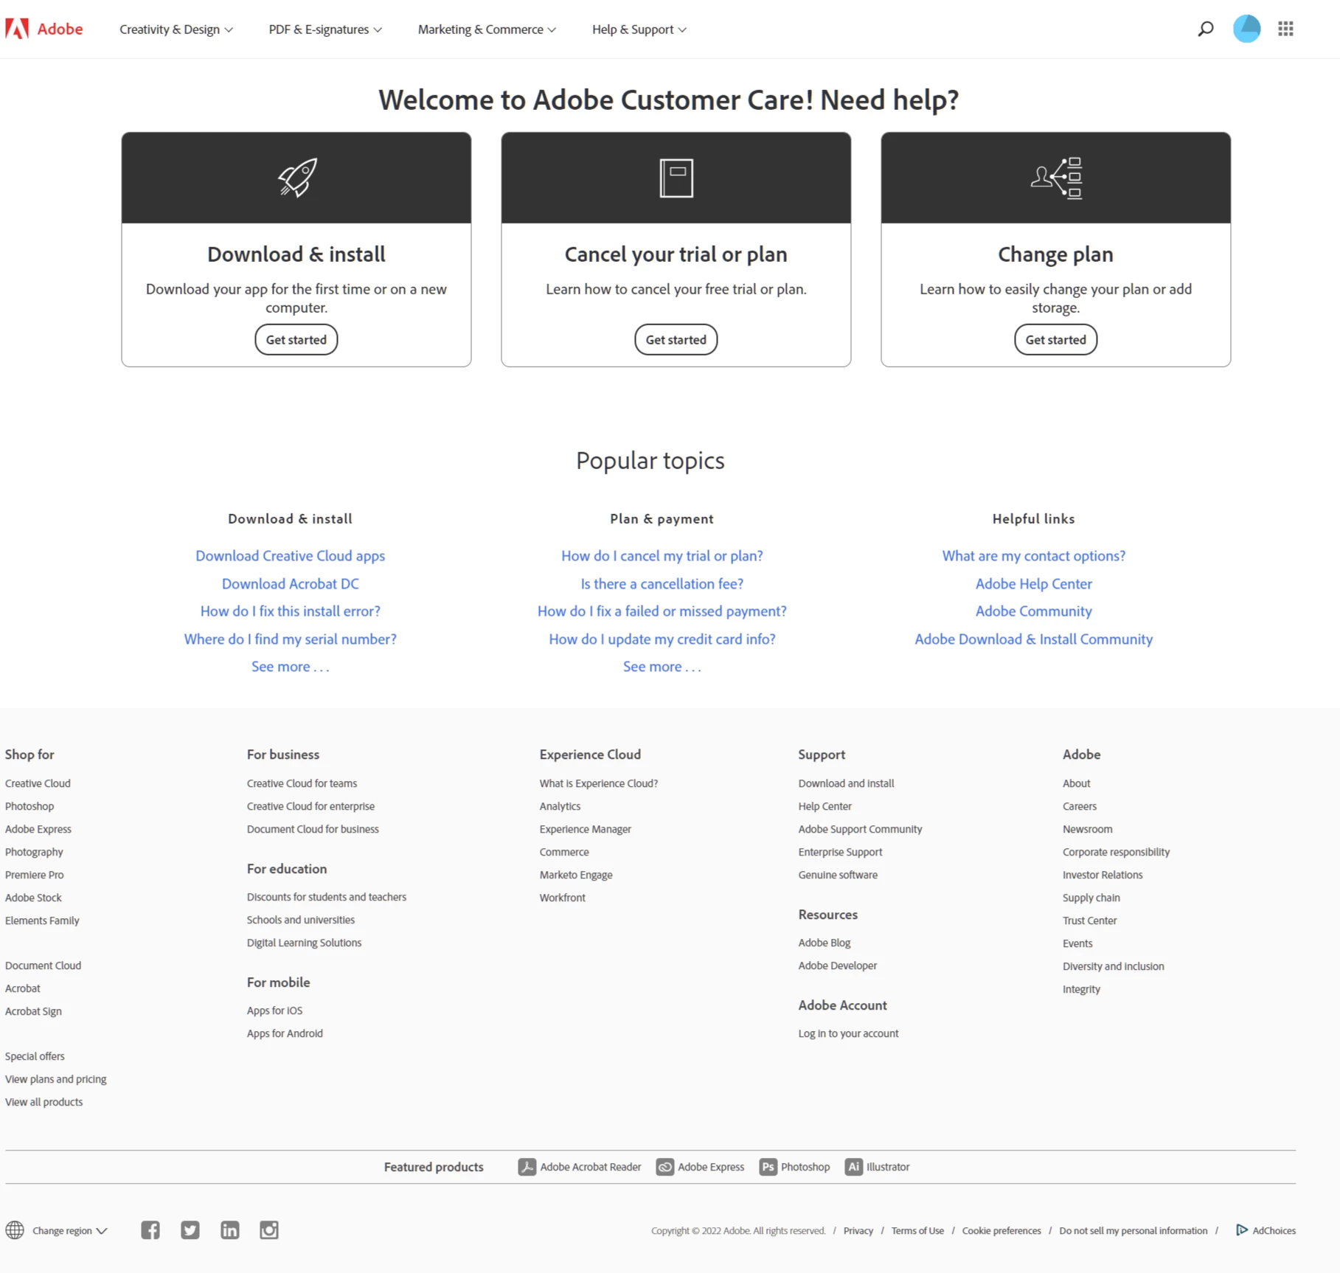The width and height of the screenshot is (1340, 1273).
Task: Expand the Help & Support menu
Action: click(x=639, y=30)
